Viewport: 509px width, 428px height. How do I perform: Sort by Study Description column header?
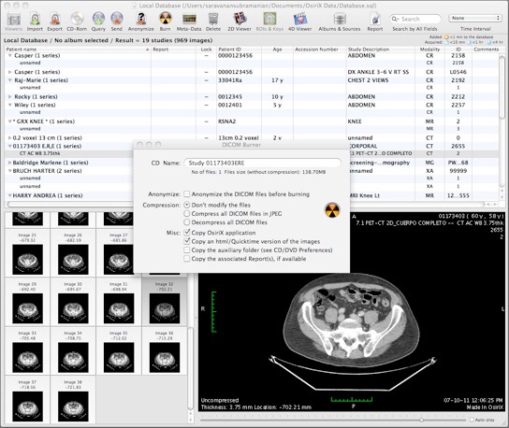(380, 50)
